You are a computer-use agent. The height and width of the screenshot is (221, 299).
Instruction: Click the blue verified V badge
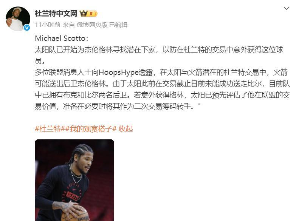[27, 28]
